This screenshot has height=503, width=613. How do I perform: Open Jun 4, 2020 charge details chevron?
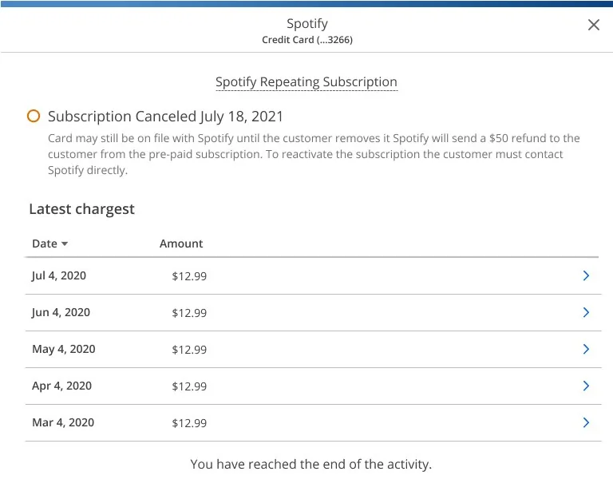(586, 312)
